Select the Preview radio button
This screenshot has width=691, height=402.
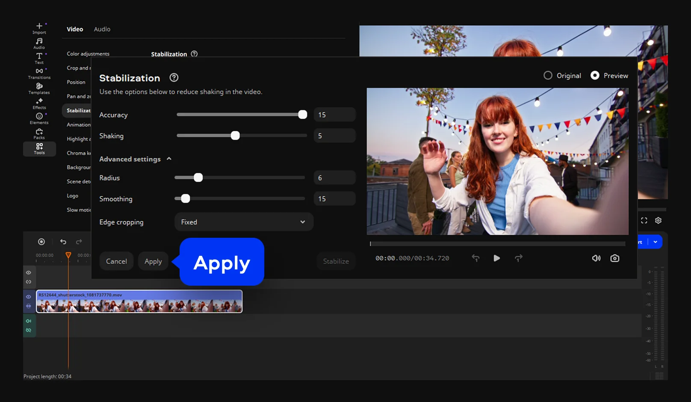click(x=595, y=75)
